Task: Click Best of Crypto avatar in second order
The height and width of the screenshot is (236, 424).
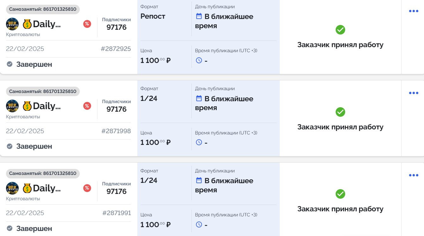Action: (12, 106)
